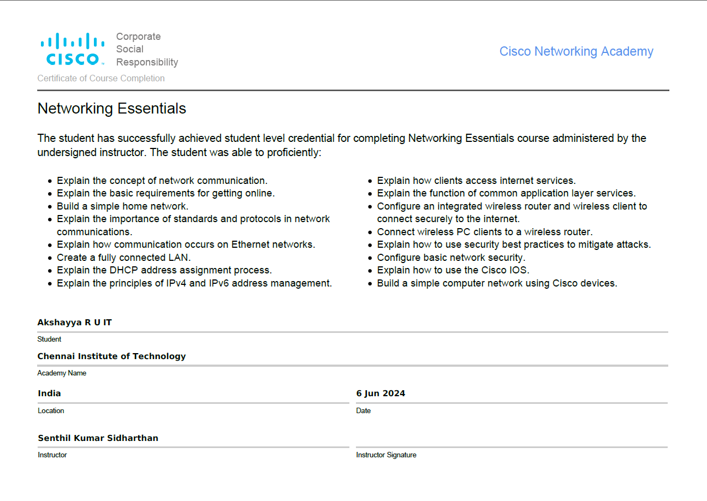
Task: Click the Cisco logo
Action: [x=72, y=49]
